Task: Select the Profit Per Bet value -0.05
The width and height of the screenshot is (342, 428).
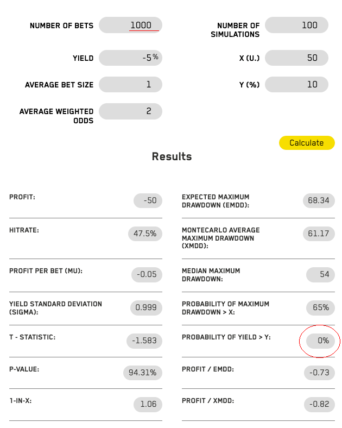Action: tap(147, 274)
